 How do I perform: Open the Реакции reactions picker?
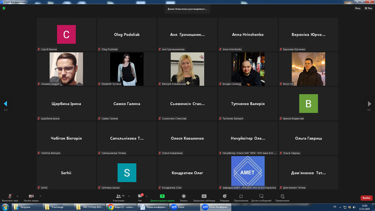[x=225, y=197]
